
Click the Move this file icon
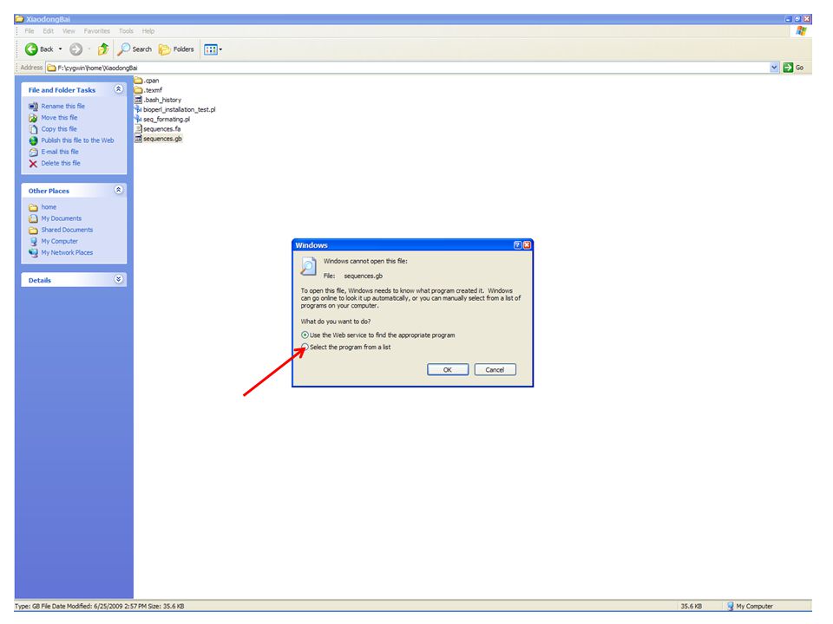[x=33, y=118]
